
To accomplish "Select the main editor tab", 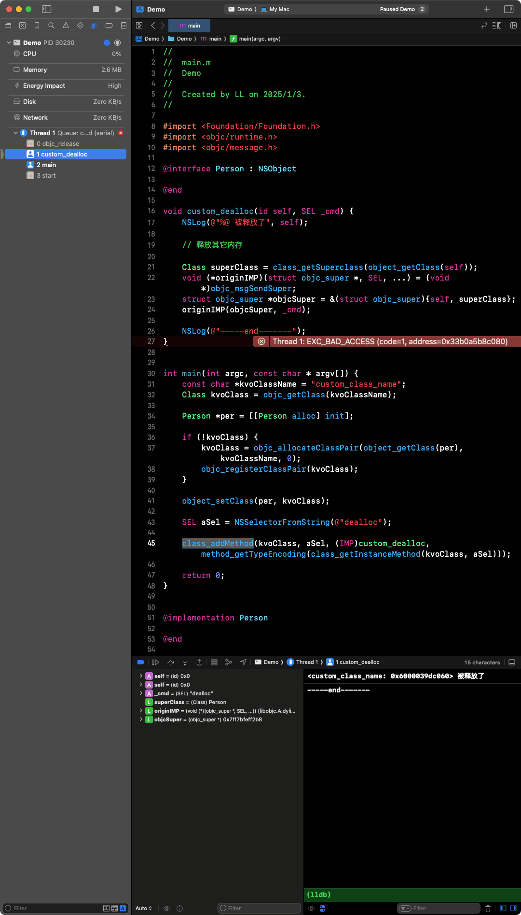I will [x=189, y=26].
